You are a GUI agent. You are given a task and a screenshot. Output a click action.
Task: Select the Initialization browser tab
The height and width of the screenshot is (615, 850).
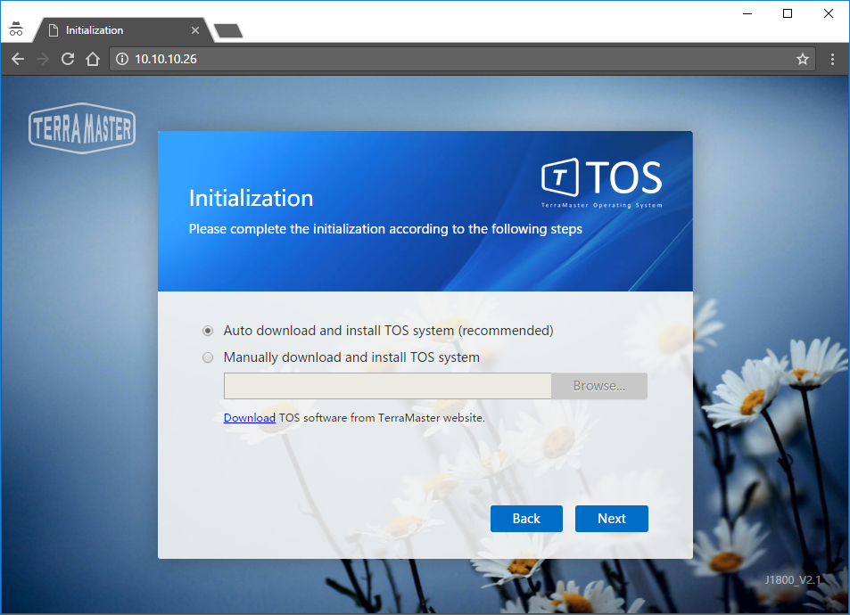click(x=122, y=30)
